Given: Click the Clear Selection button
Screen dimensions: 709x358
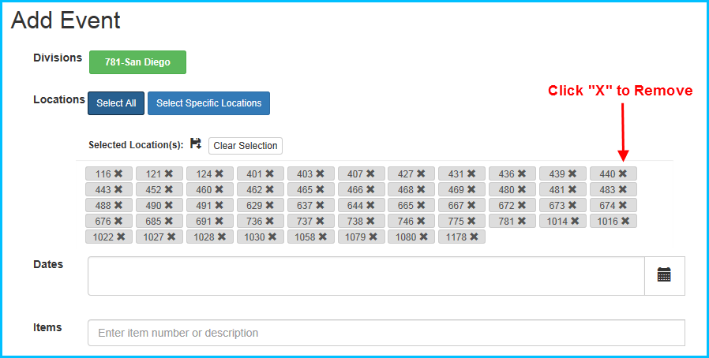Looking at the screenshot, I should (246, 146).
